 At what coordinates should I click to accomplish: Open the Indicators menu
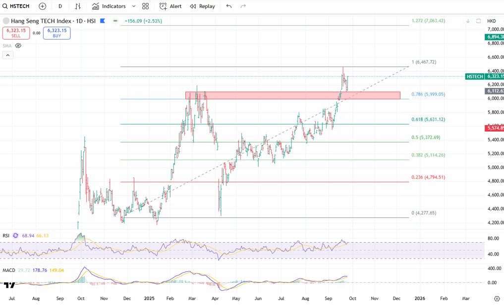(109, 6)
